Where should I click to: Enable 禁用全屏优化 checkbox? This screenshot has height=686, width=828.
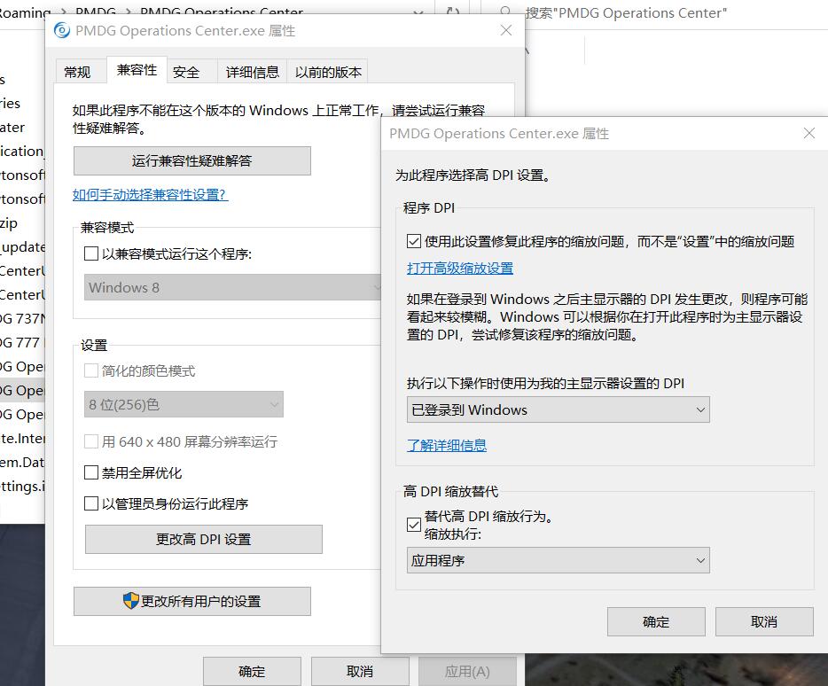coord(90,472)
